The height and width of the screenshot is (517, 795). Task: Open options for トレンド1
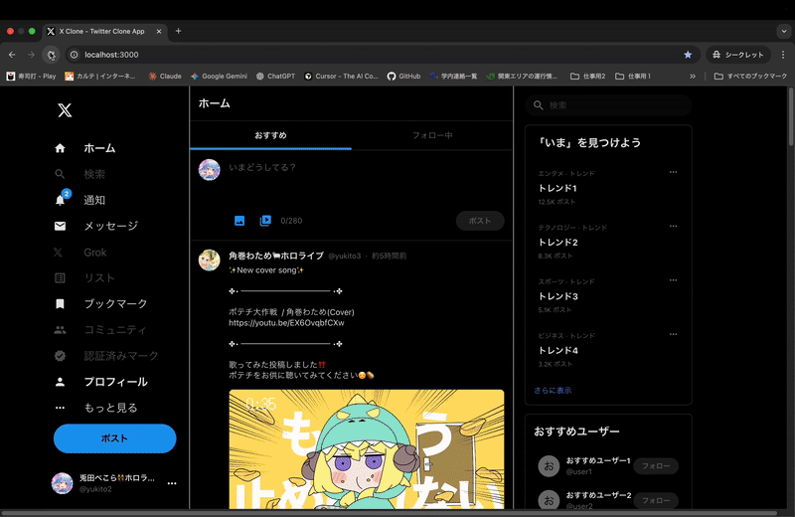[x=673, y=172]
